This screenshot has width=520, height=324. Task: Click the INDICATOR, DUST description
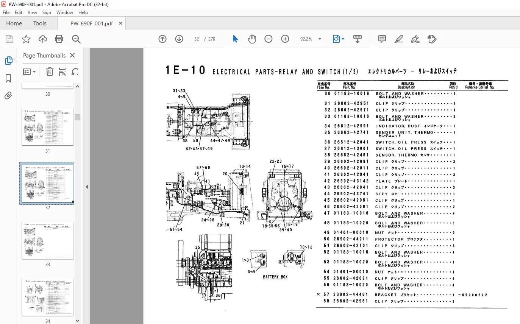point(397,126)
